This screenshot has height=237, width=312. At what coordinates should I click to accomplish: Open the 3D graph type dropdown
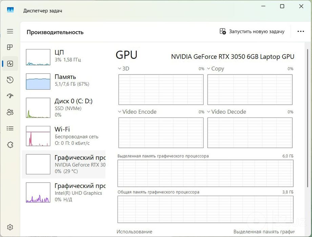tap(124, 69)
